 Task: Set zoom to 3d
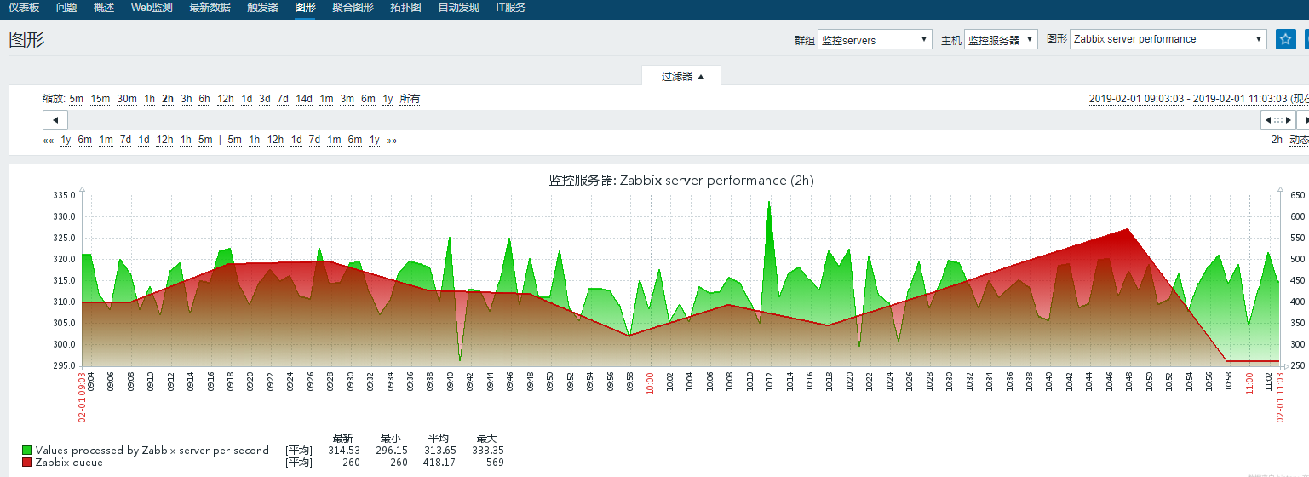click(265, 99)
